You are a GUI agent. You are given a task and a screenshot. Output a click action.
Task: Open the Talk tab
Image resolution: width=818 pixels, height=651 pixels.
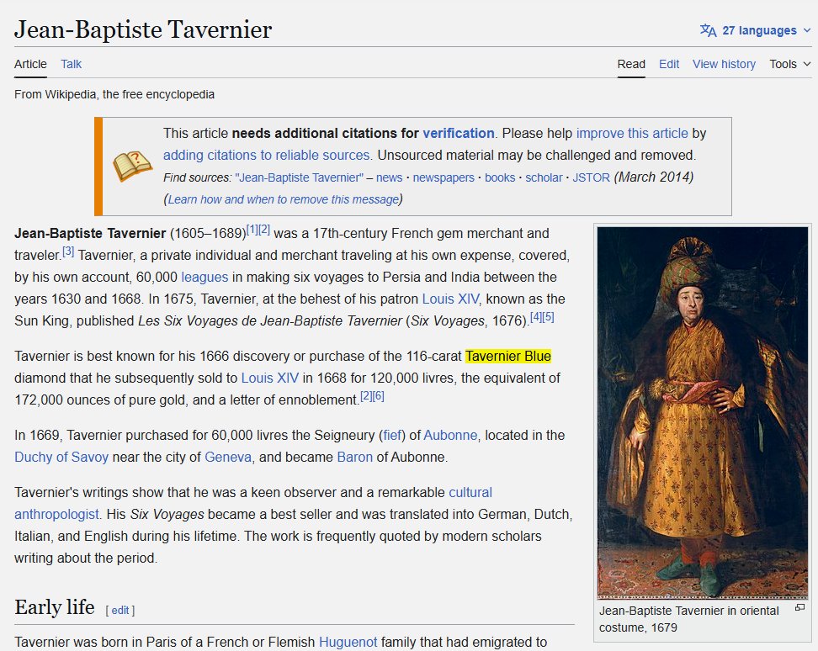coord(71,64)
